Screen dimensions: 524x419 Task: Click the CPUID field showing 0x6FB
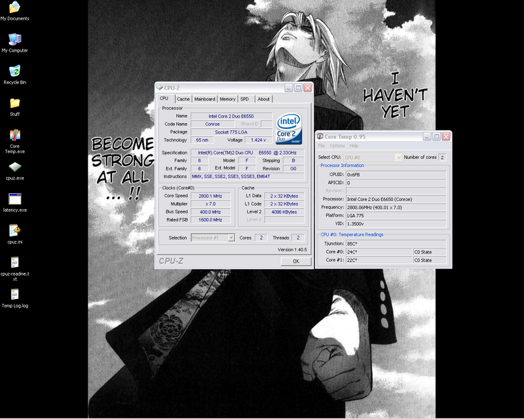click(396, 175)
